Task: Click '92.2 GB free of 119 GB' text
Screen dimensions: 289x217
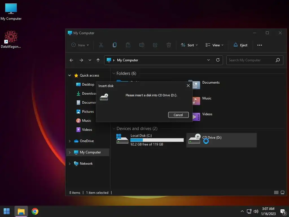Action: [x=147, y=144]
